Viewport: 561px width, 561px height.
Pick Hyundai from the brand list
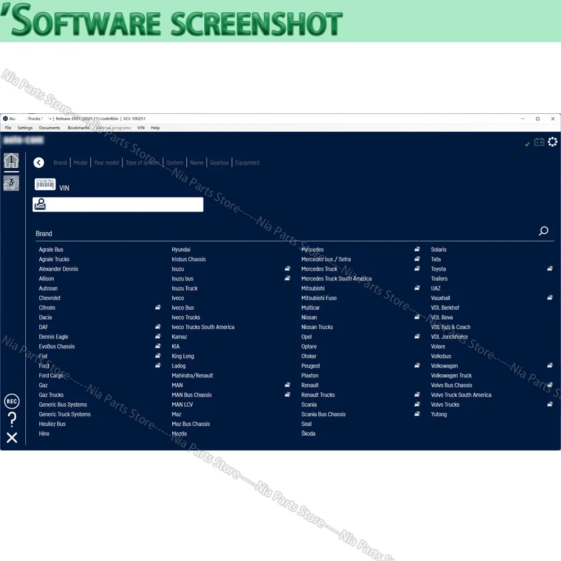(181, 250)
